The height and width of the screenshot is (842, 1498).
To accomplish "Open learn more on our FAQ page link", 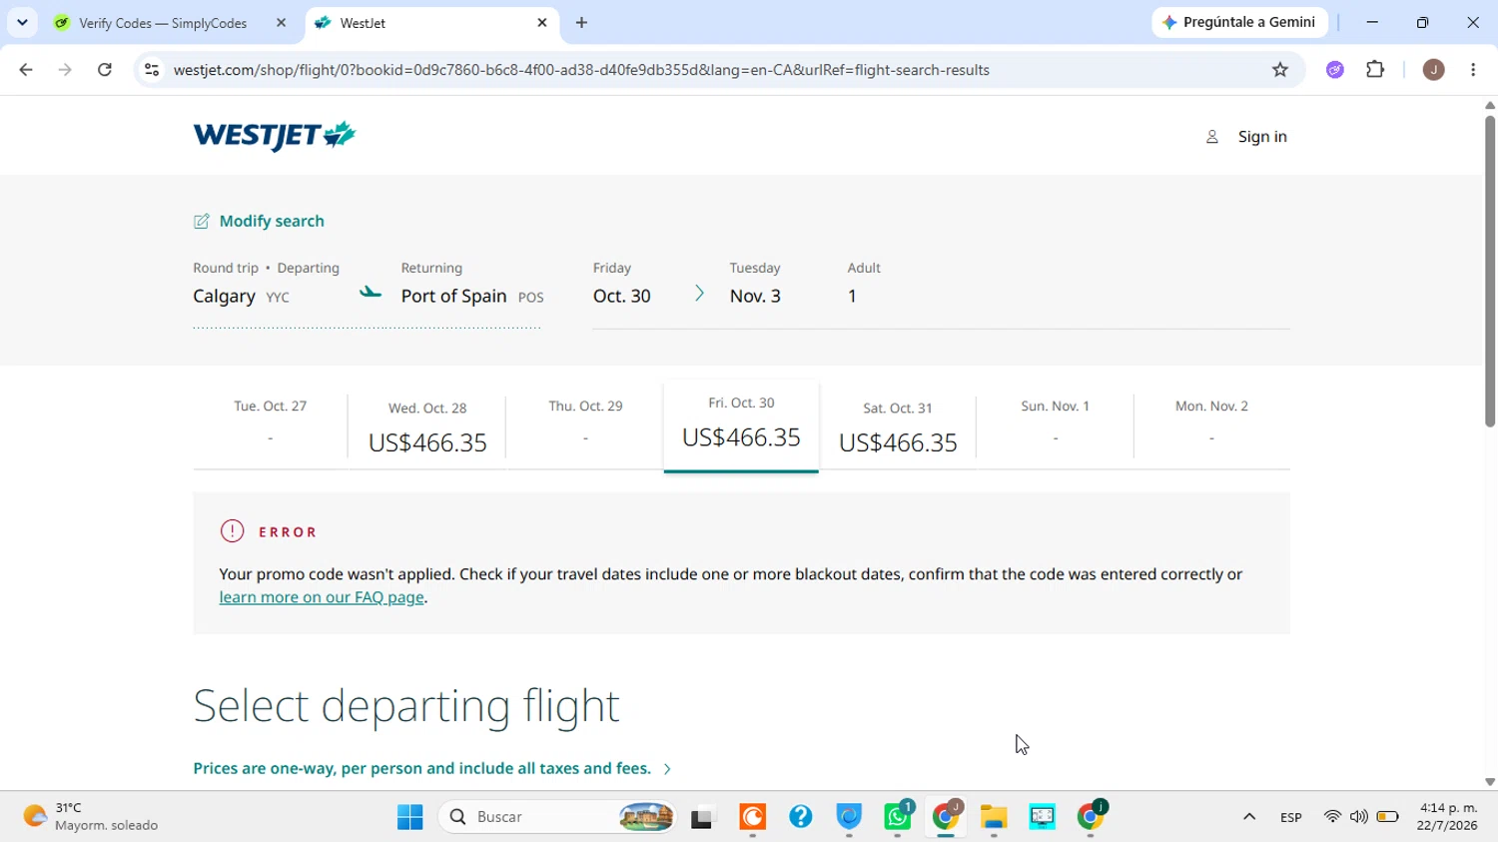I will (x=322, y=597).
